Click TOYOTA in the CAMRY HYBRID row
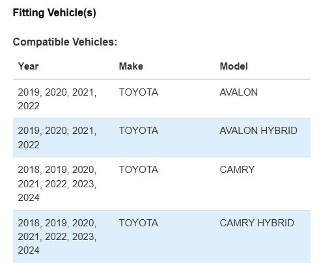Viewport: 332px width, 279px height. point(139,223)
